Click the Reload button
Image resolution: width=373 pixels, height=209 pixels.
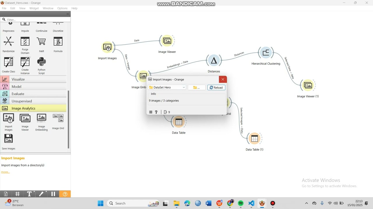tap(216, 87)
